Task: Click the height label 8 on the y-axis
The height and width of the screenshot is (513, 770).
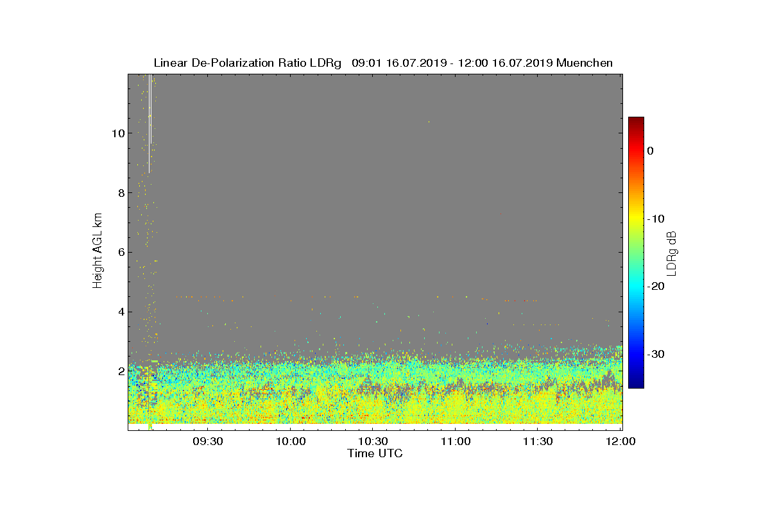Action: point(120,193)
